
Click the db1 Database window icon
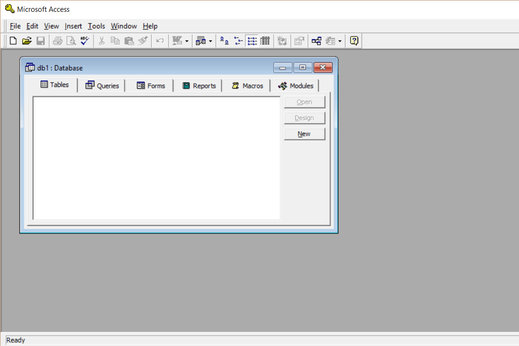(30, 68)
